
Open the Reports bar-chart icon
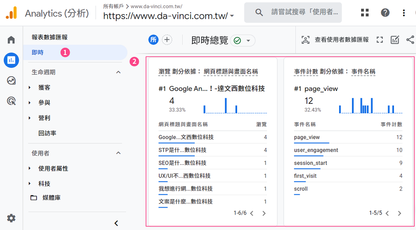click(x=11, y=60)
